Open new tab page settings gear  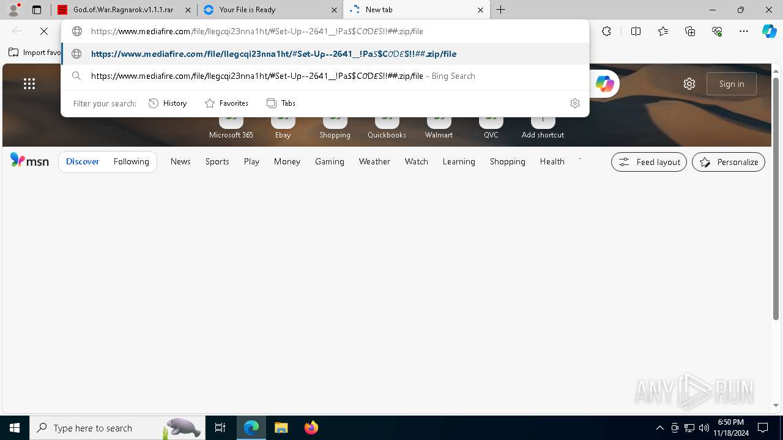click(689, 84)
